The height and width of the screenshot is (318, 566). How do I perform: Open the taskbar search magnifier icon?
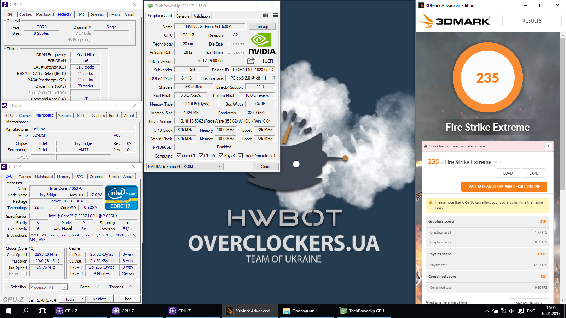(x=25, y=311)
